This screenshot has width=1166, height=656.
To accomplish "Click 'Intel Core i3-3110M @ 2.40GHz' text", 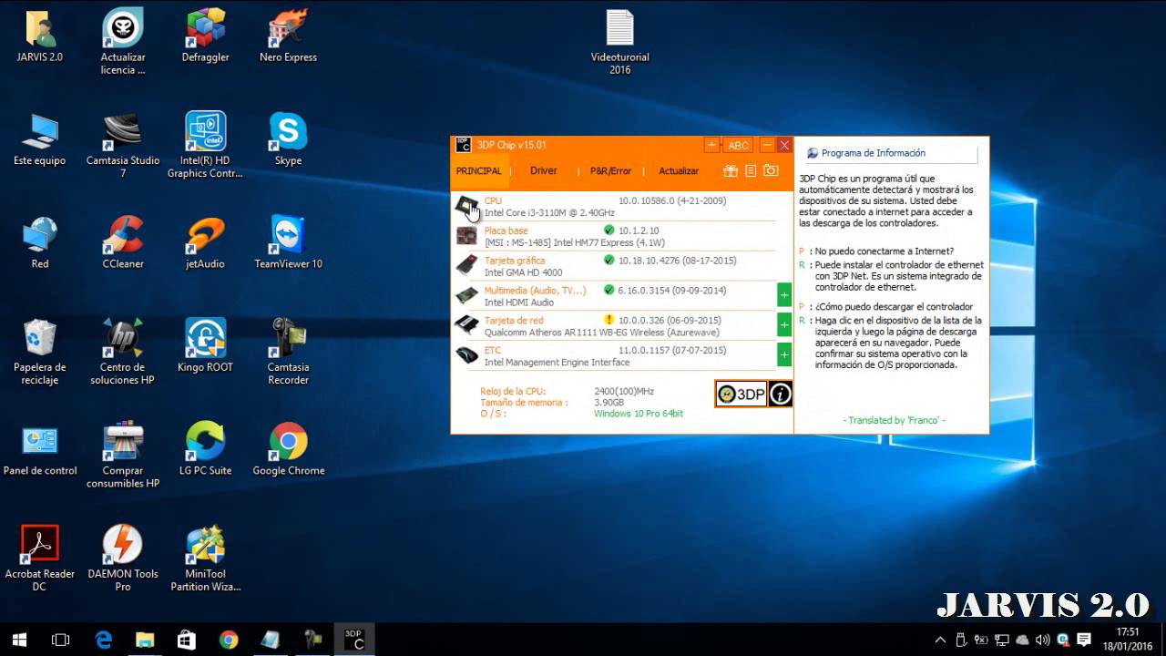I will [549, 212].
